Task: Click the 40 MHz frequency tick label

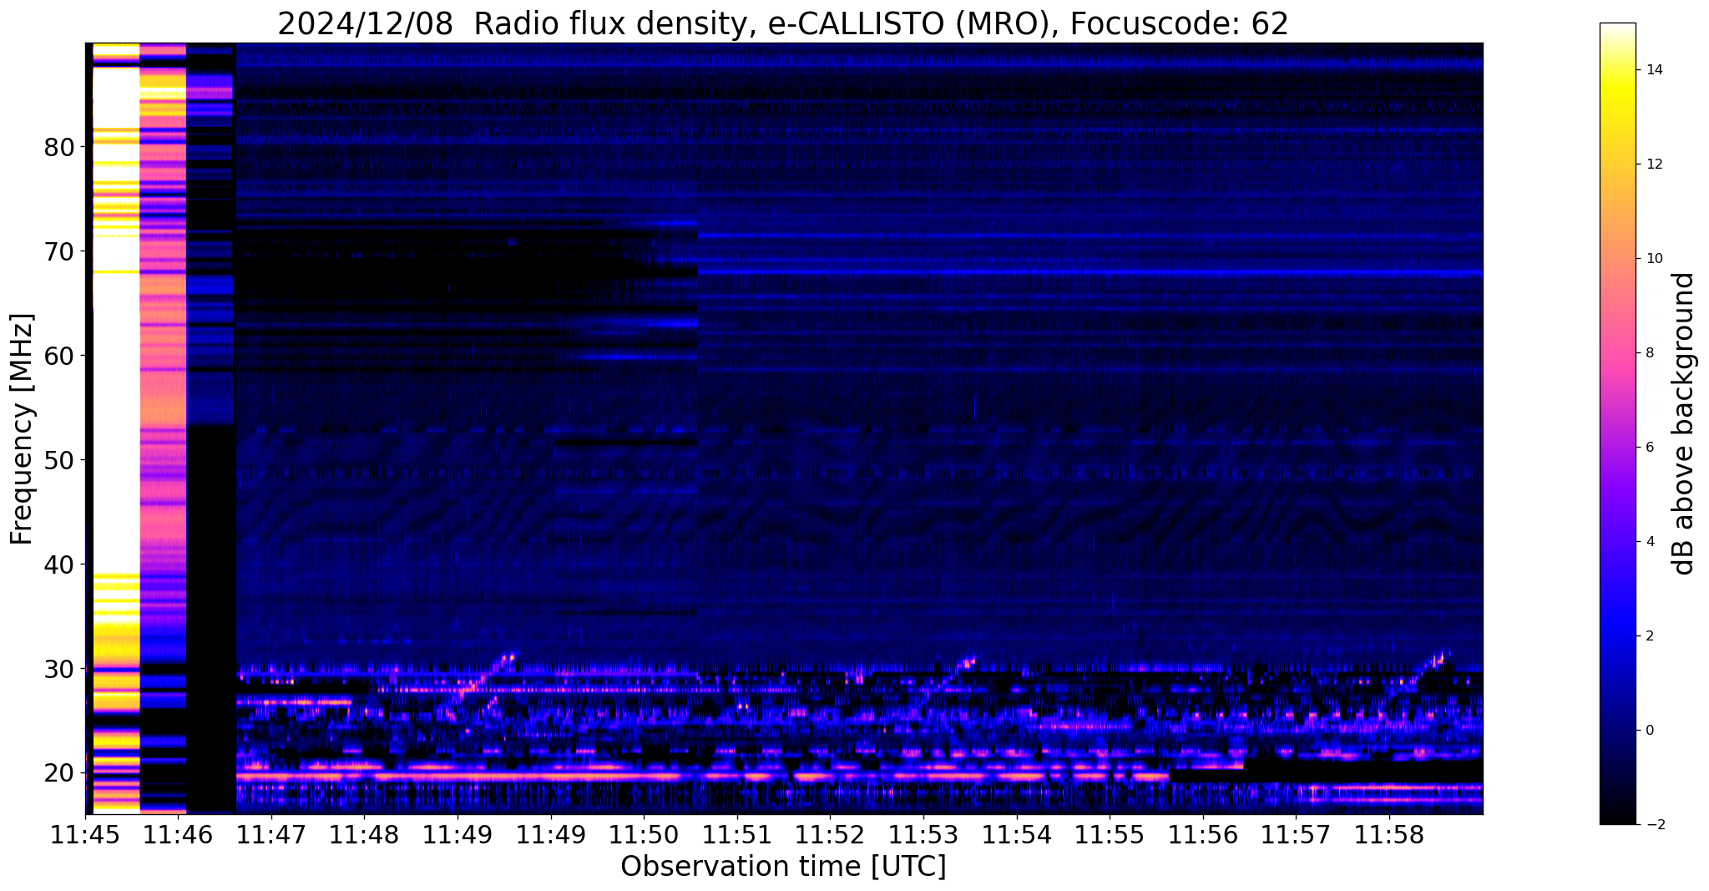Action: click(59, 564)
